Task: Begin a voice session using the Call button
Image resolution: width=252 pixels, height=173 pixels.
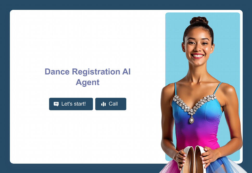Action: point(111,104)
